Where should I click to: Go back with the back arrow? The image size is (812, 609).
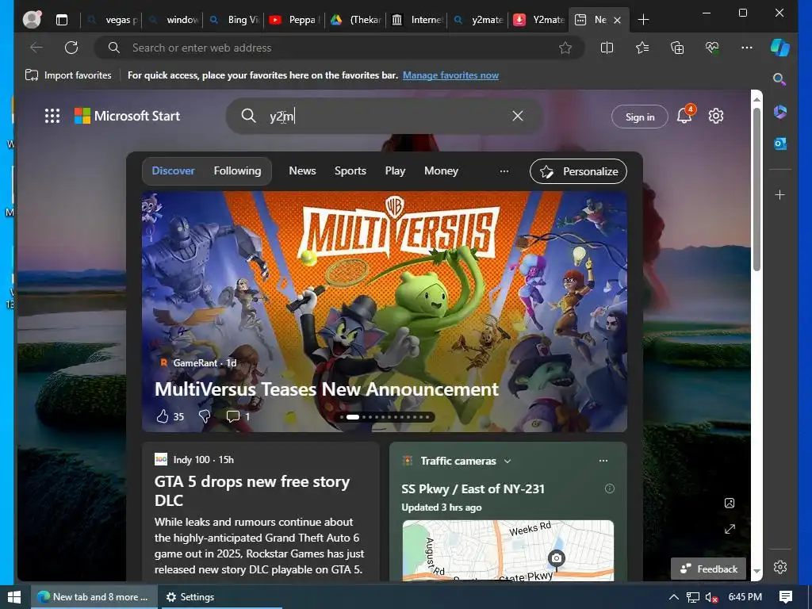coord(36,48)
